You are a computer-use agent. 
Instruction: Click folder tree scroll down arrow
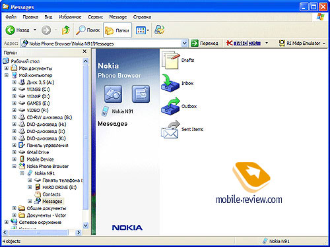click(x=86, y=225)
